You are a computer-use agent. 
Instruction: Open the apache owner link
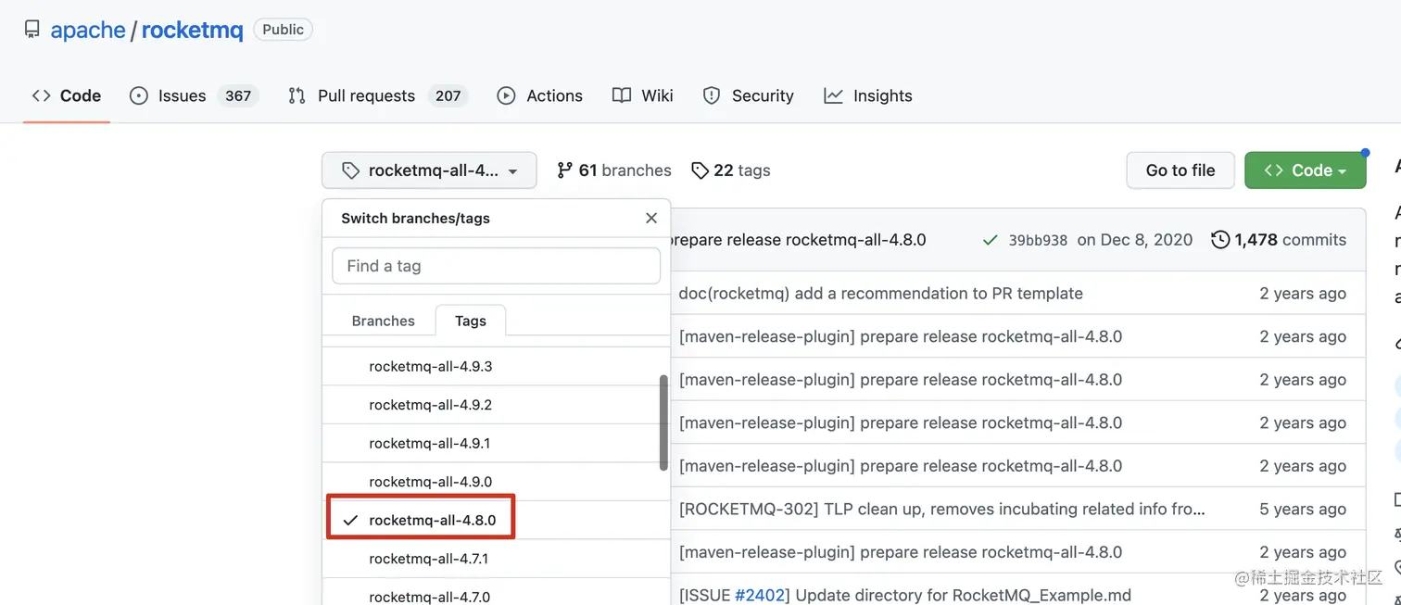point(88,30)
